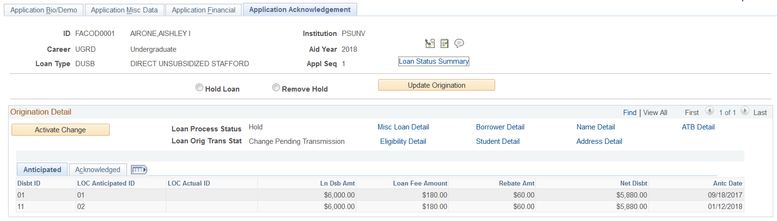Select the Hold Loan radio button

(199, 88)
